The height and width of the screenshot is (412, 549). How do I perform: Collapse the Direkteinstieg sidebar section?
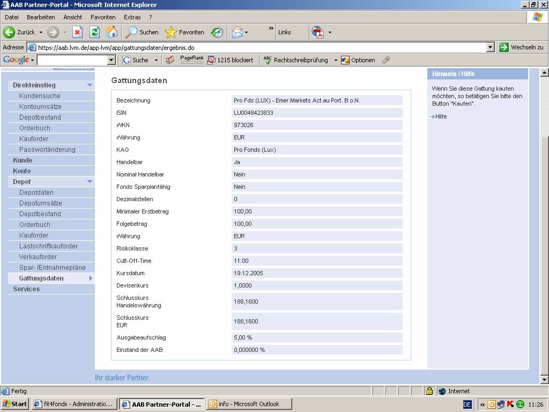pos(90,85)
